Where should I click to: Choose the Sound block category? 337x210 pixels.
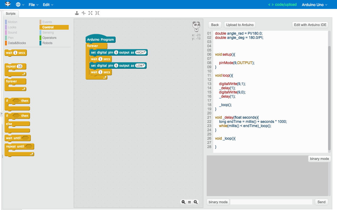pyautogui.click(x=12, y=33)
